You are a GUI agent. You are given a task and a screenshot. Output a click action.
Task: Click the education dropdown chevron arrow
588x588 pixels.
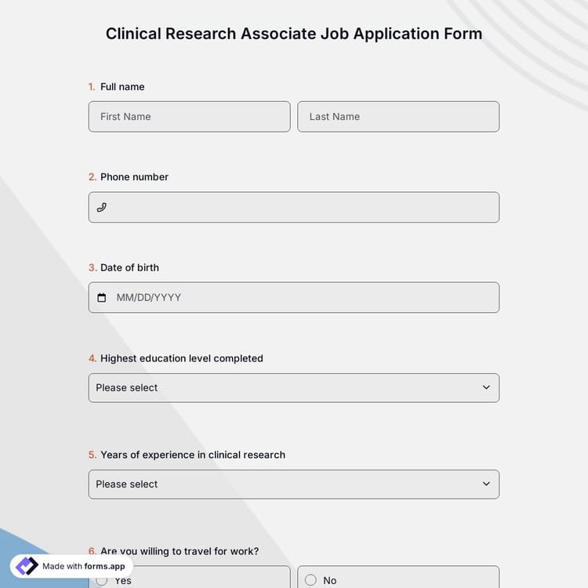pyautogui.click(x=486, y=388)
